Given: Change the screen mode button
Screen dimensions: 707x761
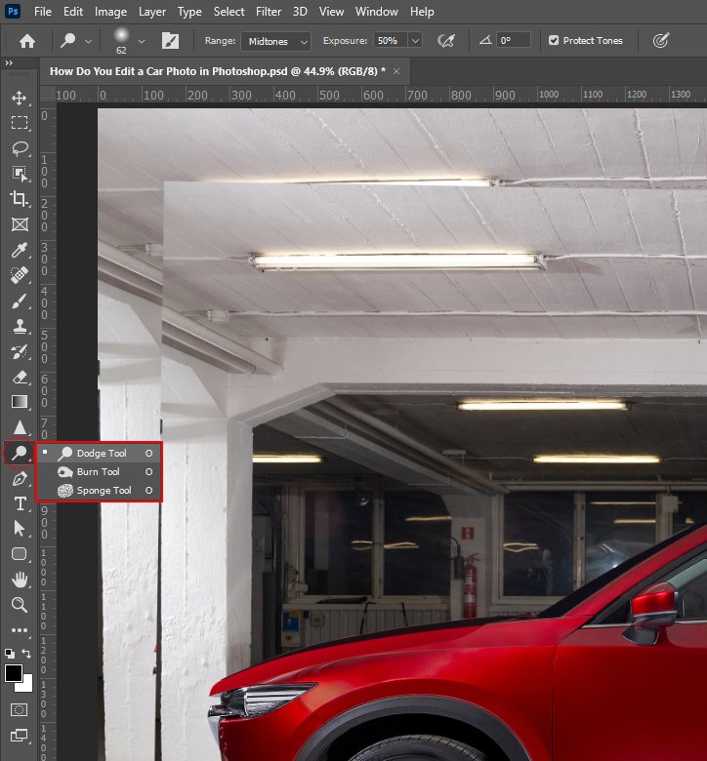Looking at the screenshot, I should point(20,735).
